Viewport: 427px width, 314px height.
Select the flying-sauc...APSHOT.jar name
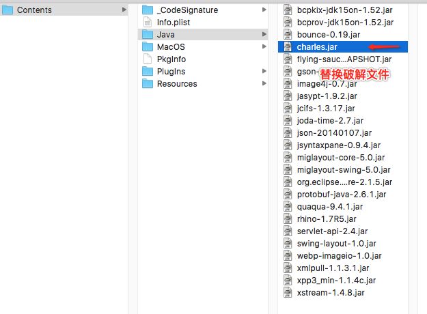click(344, 59)
